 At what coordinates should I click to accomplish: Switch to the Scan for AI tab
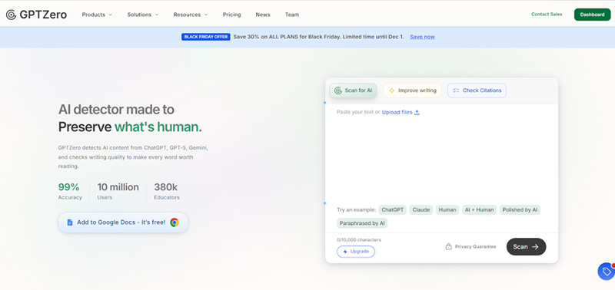(x=354, y=91)
